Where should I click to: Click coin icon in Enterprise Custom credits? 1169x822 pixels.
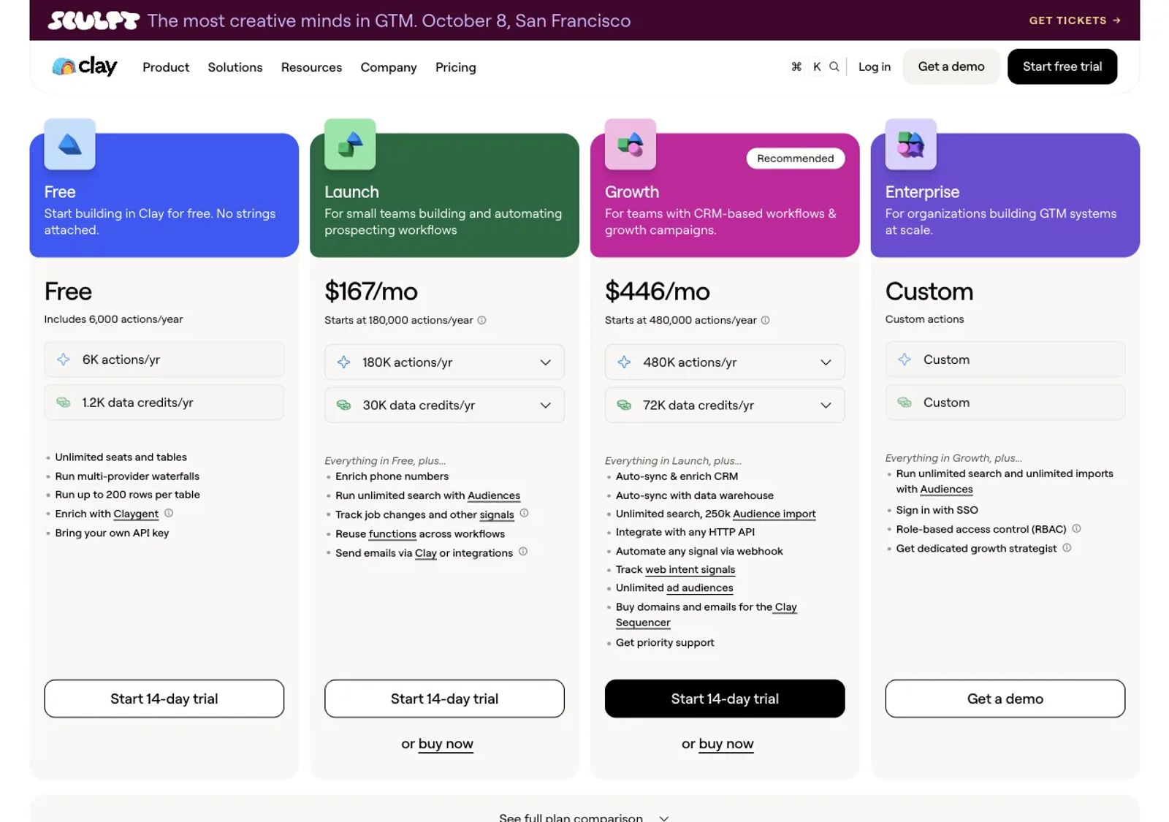tap(905, 403)
